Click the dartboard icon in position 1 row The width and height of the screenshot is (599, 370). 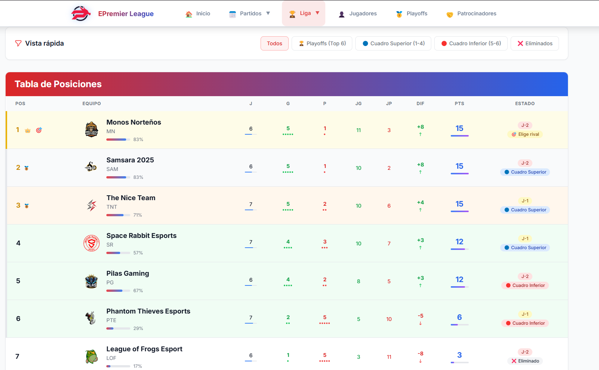click(x=39, y=130)
